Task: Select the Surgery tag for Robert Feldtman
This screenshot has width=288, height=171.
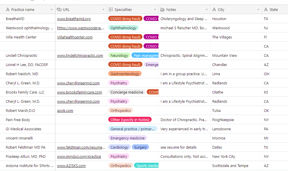Action: pyautogui.click(x=140, y=147)
